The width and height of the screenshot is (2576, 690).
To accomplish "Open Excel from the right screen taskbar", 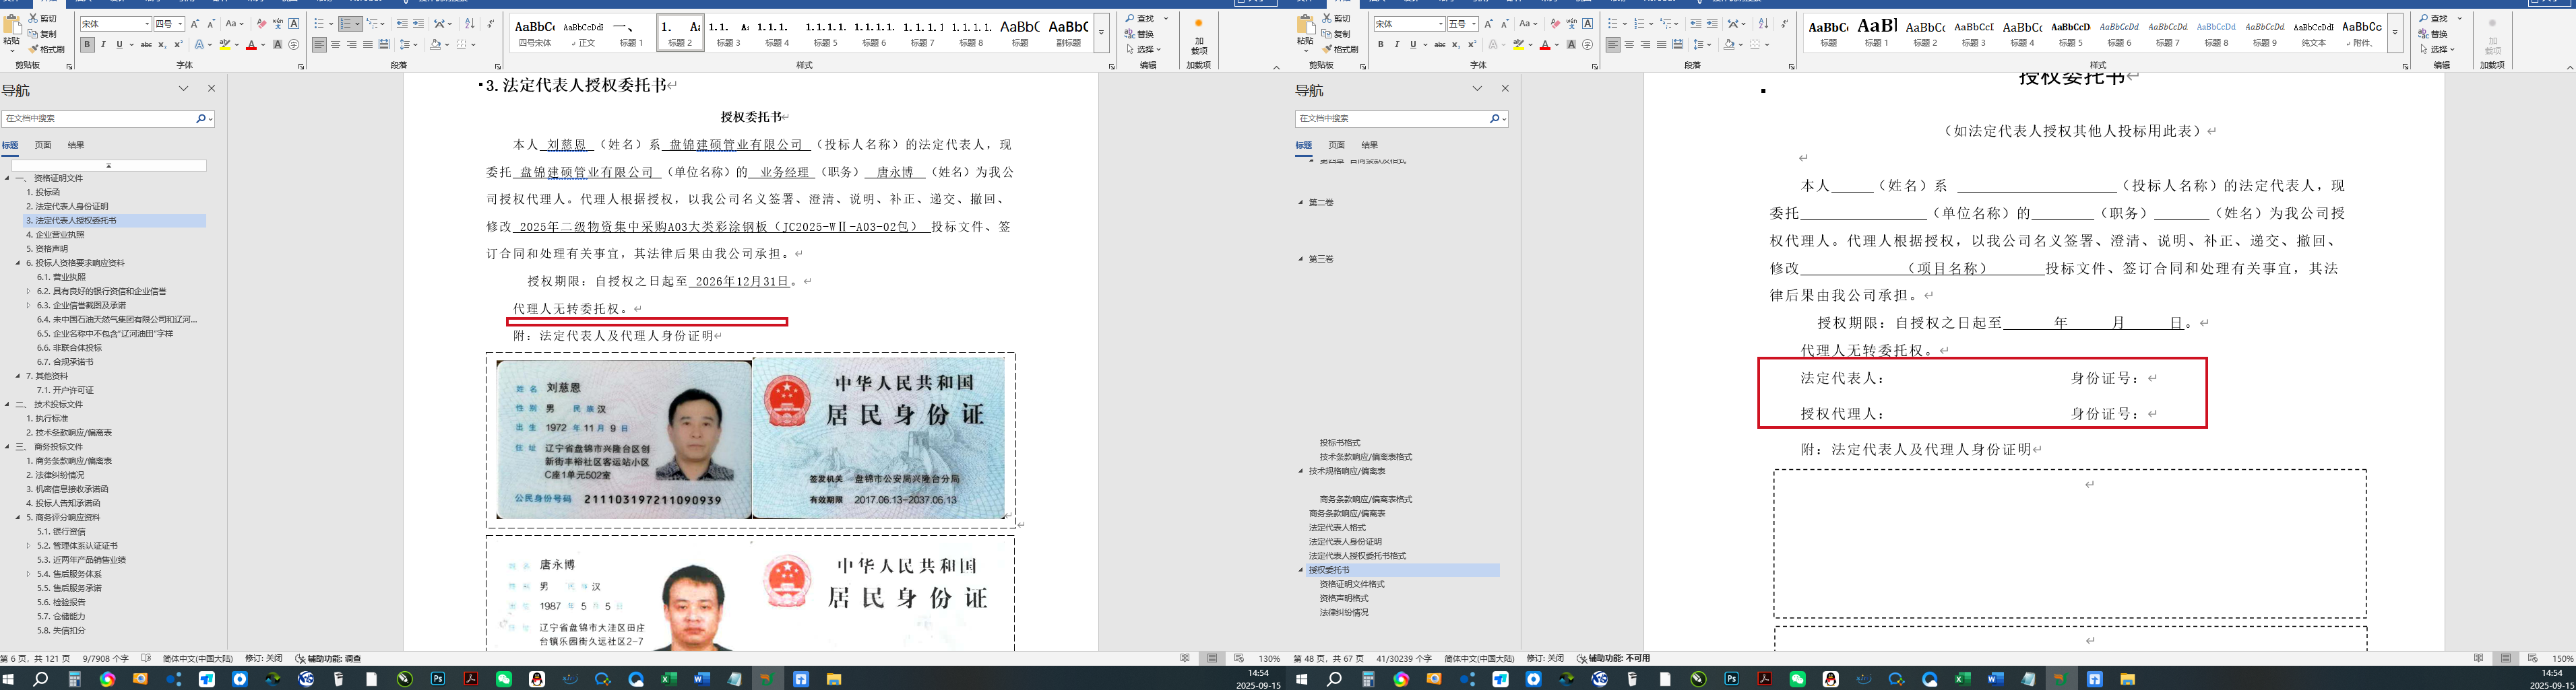I will click(x=1962, y=679).
